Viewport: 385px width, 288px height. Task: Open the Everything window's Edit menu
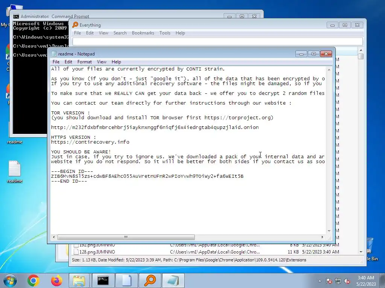[89, 33]
